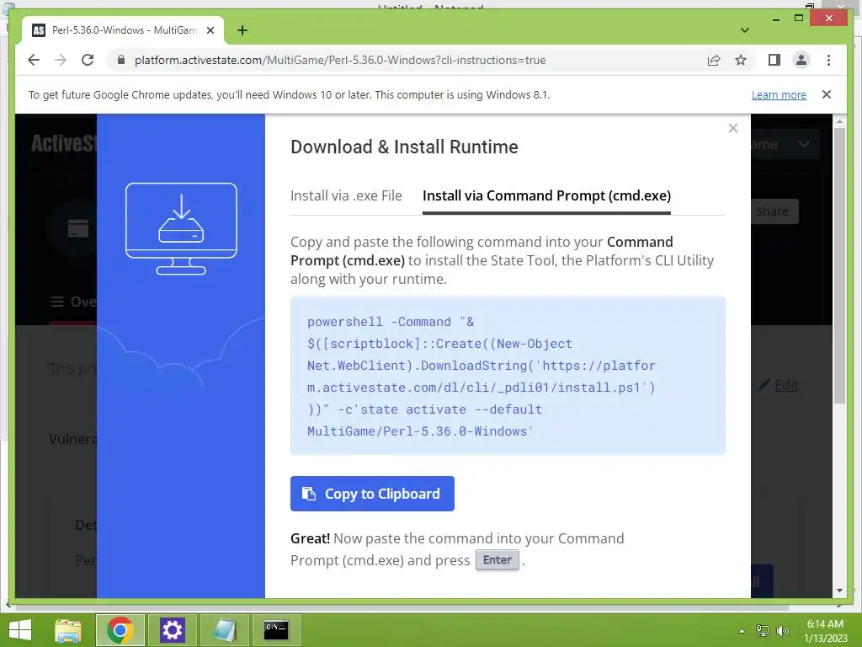
Task: Go back to the previous page
Action: (x=34, y=60)
